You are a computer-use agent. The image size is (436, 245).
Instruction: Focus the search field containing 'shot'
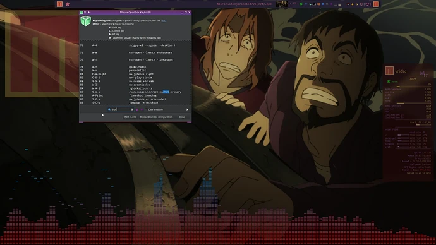tap(121, 109)
